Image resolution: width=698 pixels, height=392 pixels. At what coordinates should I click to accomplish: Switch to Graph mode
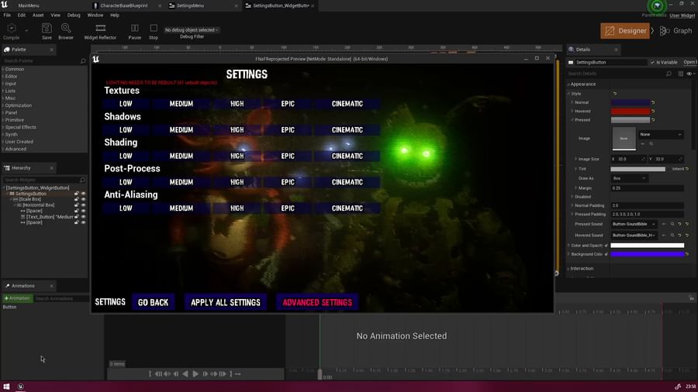pos(676,31)
